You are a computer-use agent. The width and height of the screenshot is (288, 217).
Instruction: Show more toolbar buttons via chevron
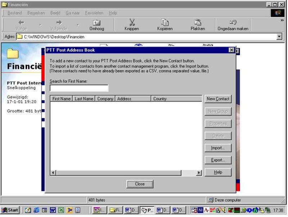pos(282,20)
